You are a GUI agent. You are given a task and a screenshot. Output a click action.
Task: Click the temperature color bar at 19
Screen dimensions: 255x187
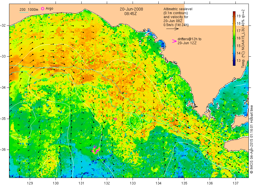234,16
